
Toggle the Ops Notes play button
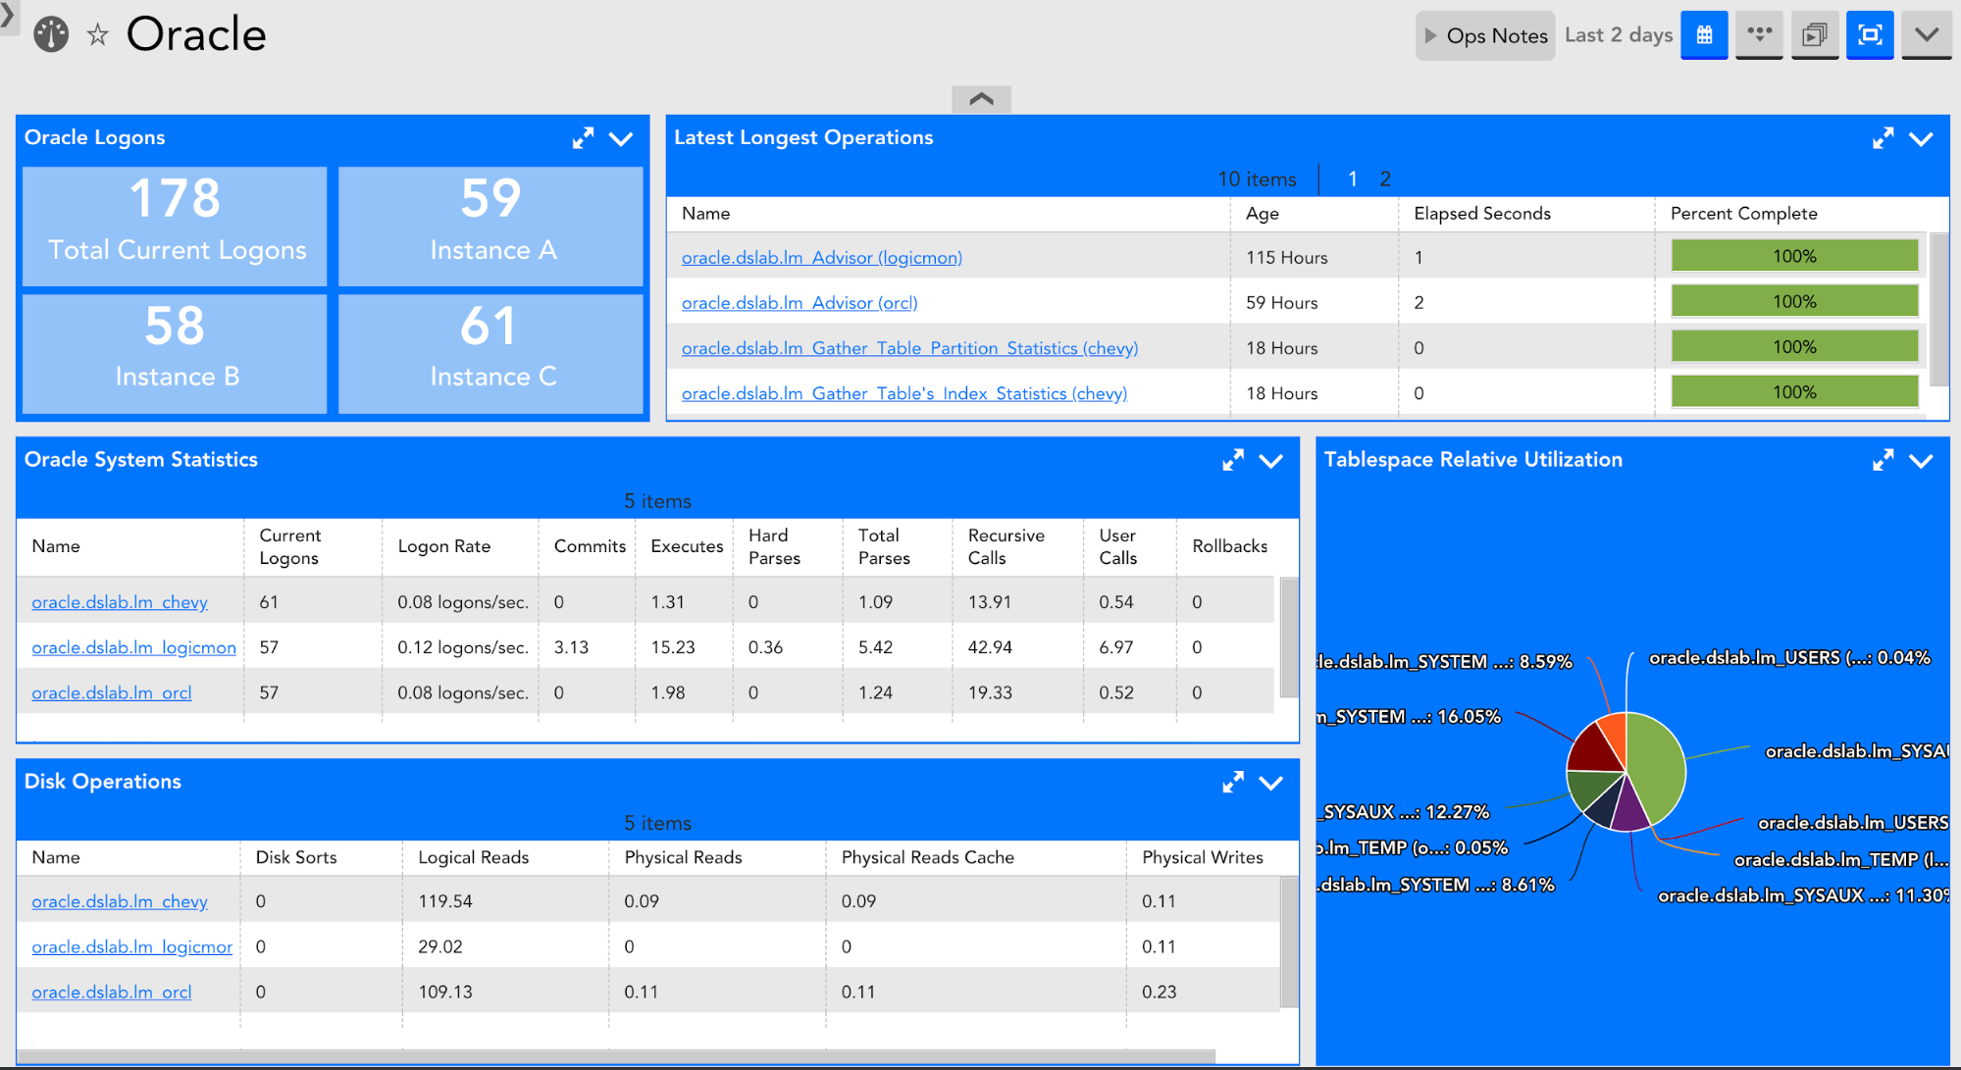(x=1430, y=36)
